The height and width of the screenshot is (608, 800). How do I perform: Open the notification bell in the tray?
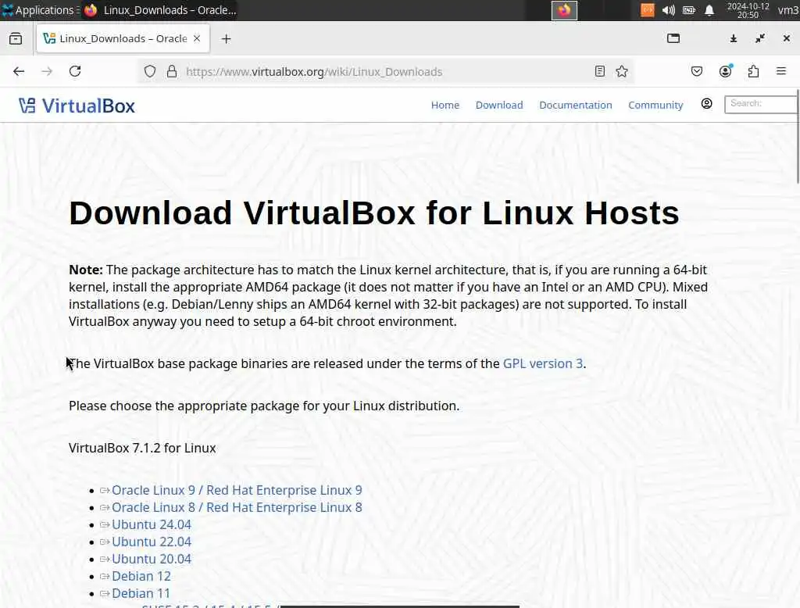tap(709, 10)
